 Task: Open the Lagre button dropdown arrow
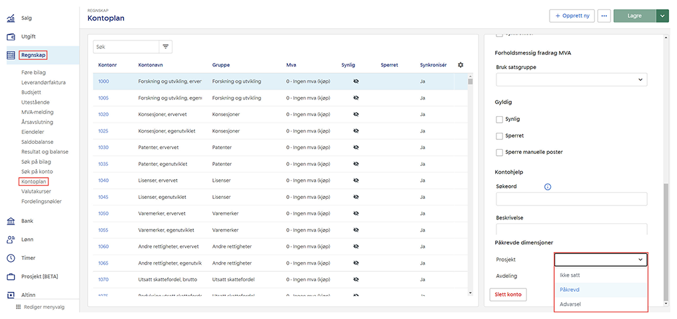pyautogui.click(x=662, y=16)
